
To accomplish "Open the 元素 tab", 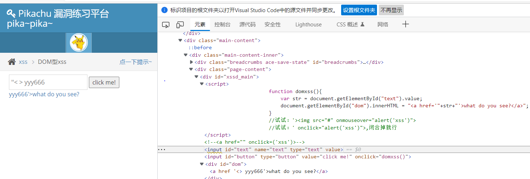I will 200,25.
